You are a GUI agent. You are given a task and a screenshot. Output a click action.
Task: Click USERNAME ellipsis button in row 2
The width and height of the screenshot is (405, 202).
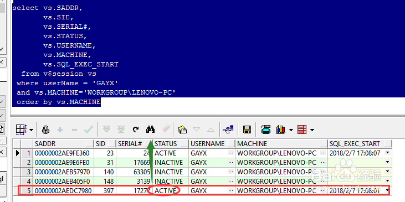click(230, 162)
